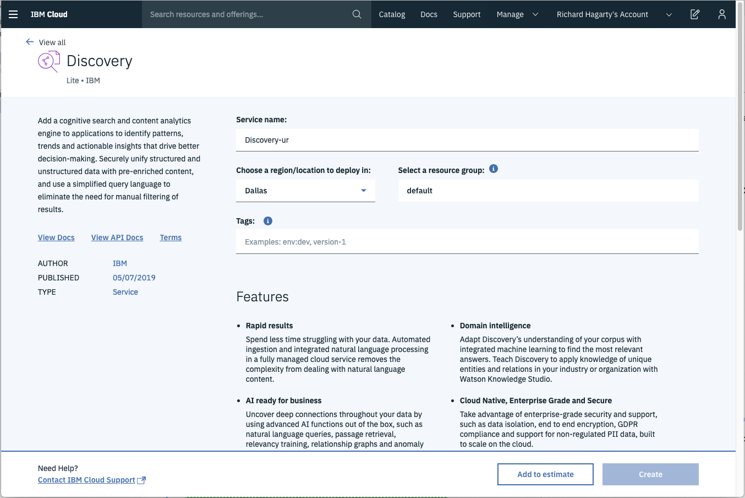Click the Lite • IBM plan text
Viewport: 745px width, 498px height.
click(83, 80)
